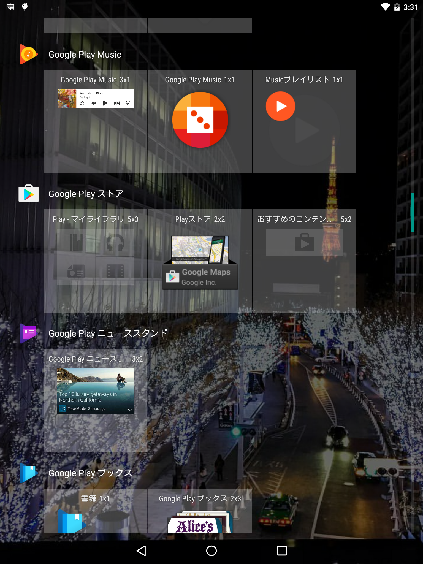
Task: Tap previous track in music widget preview
Action: pos(93,103)
